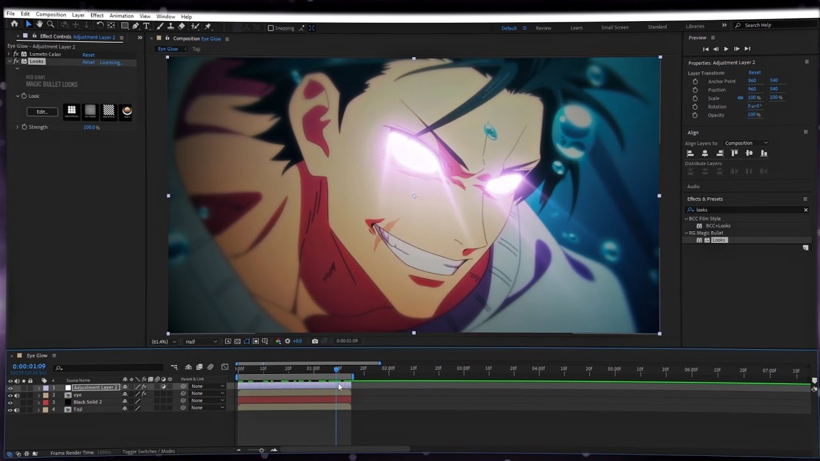The image size is (820, 461).
Task: Open the Composition Mini-Flowchart icon in timeline
Action: pyautogui.click(x=174, y=367)
